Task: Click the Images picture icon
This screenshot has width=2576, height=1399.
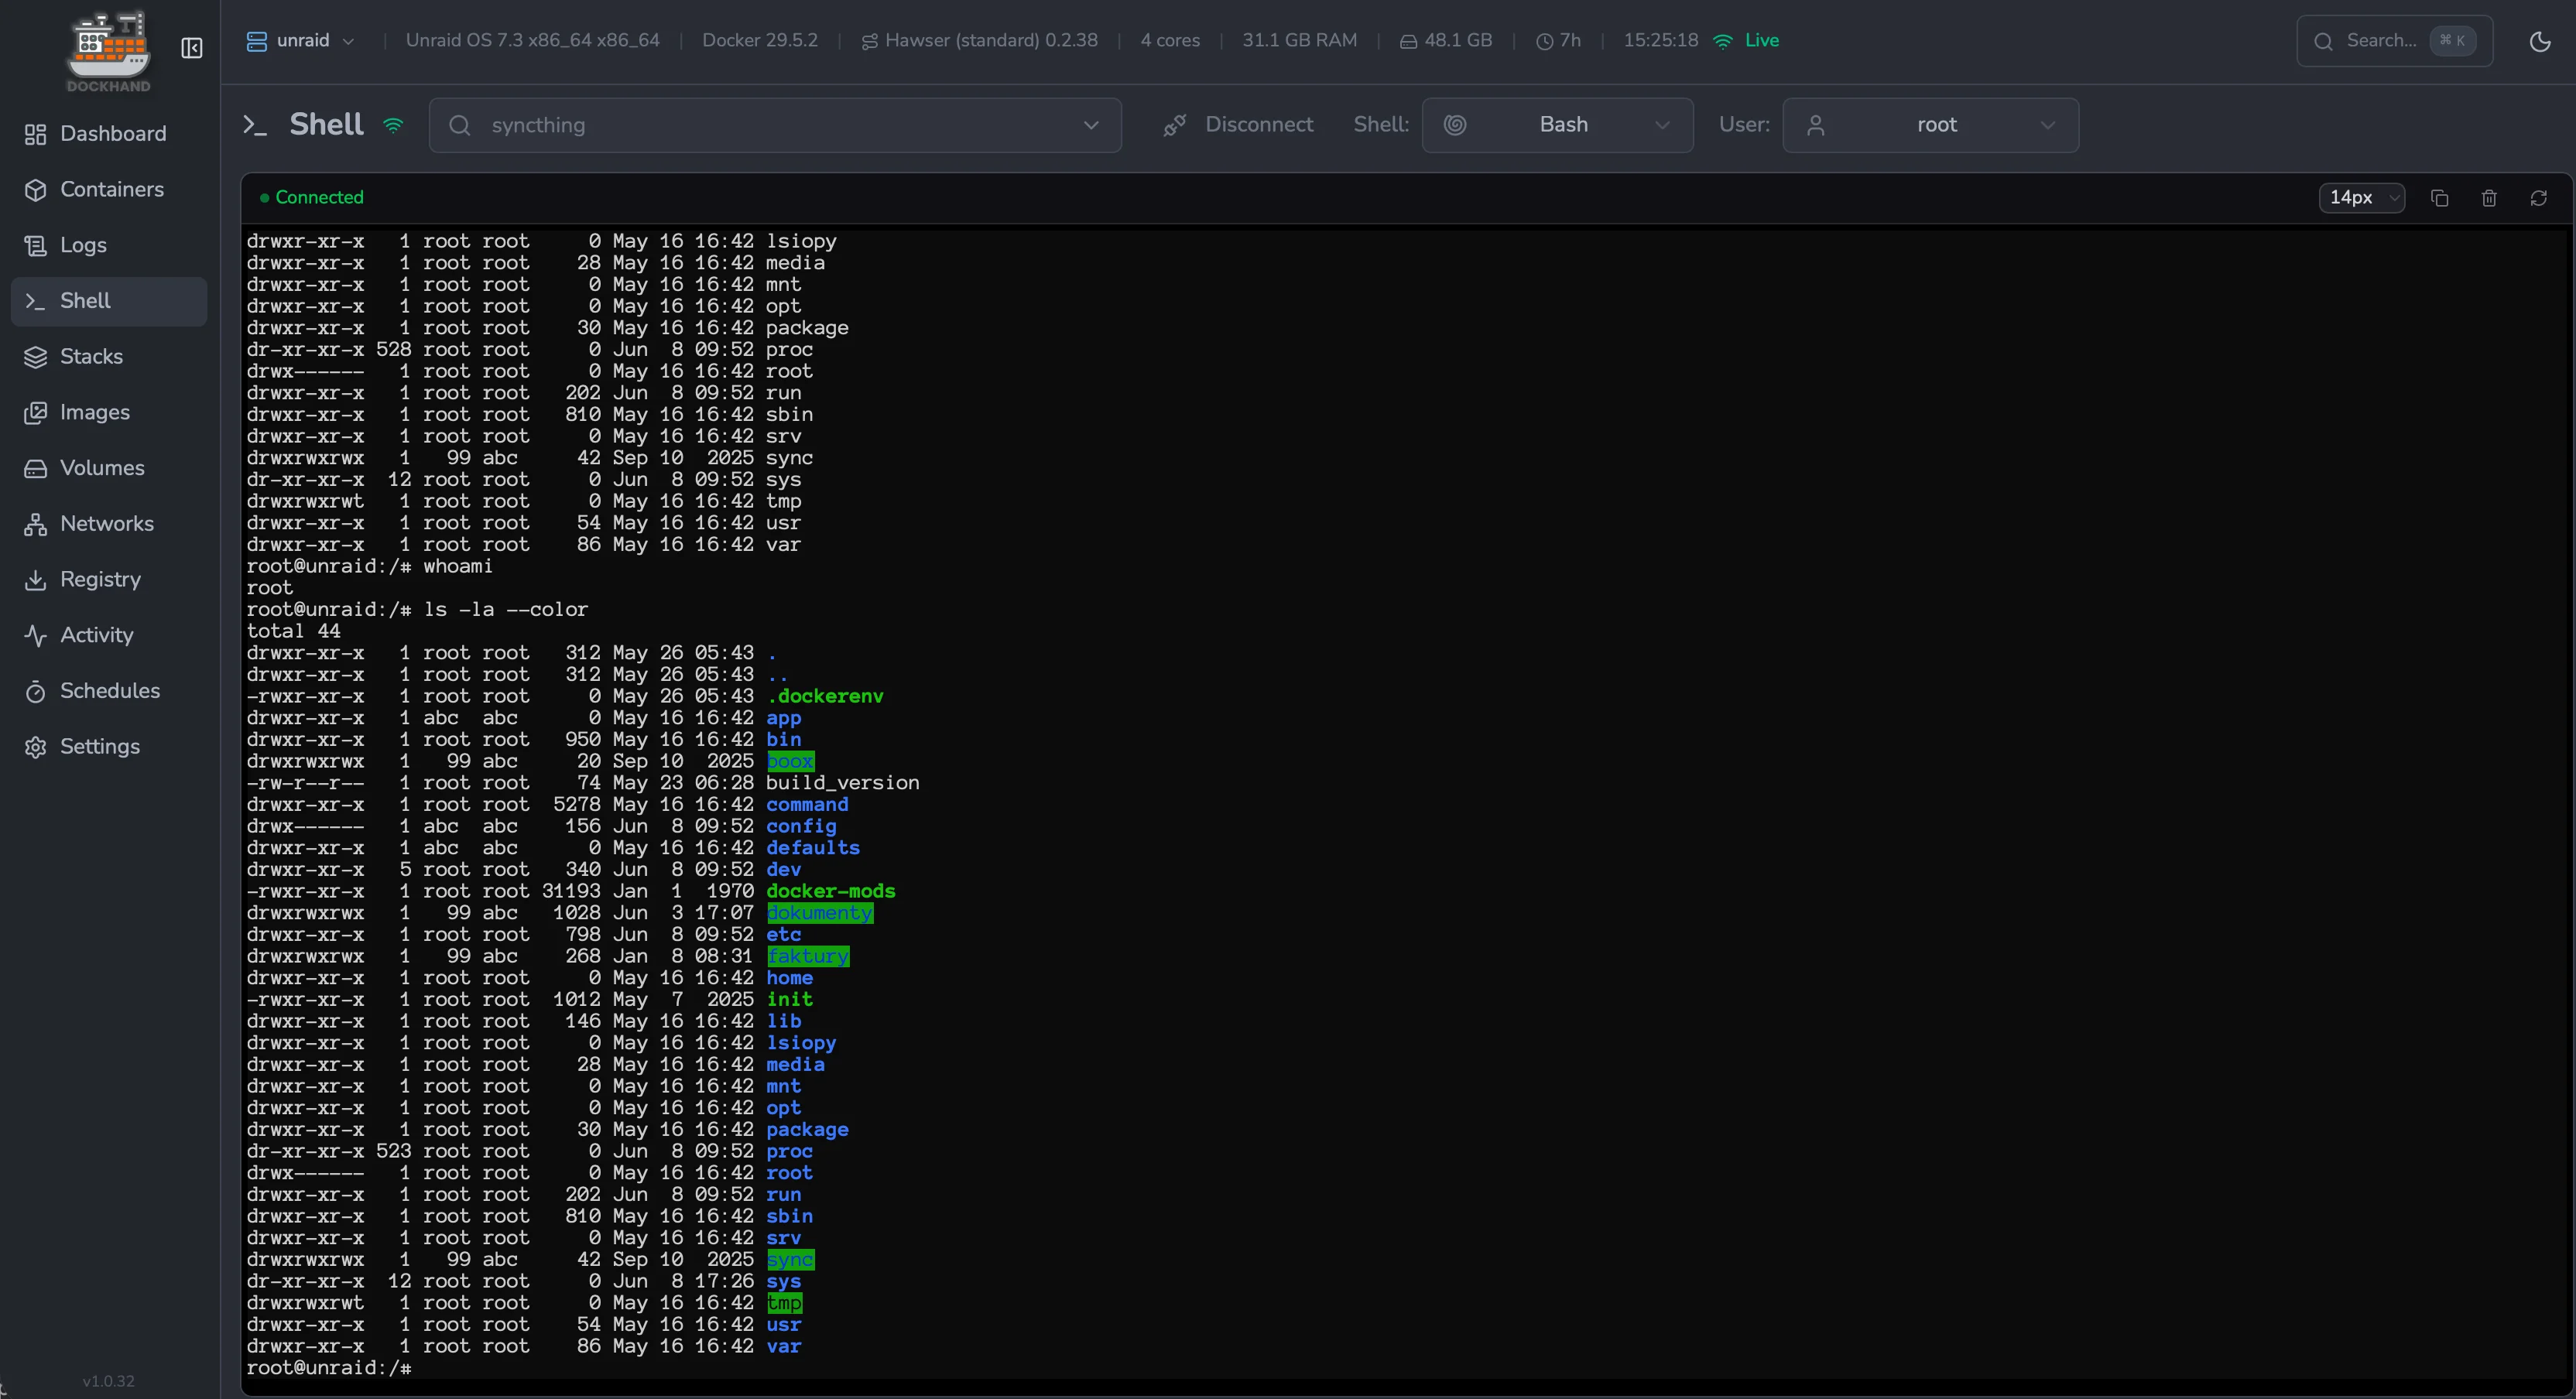Action: (36, 412)
